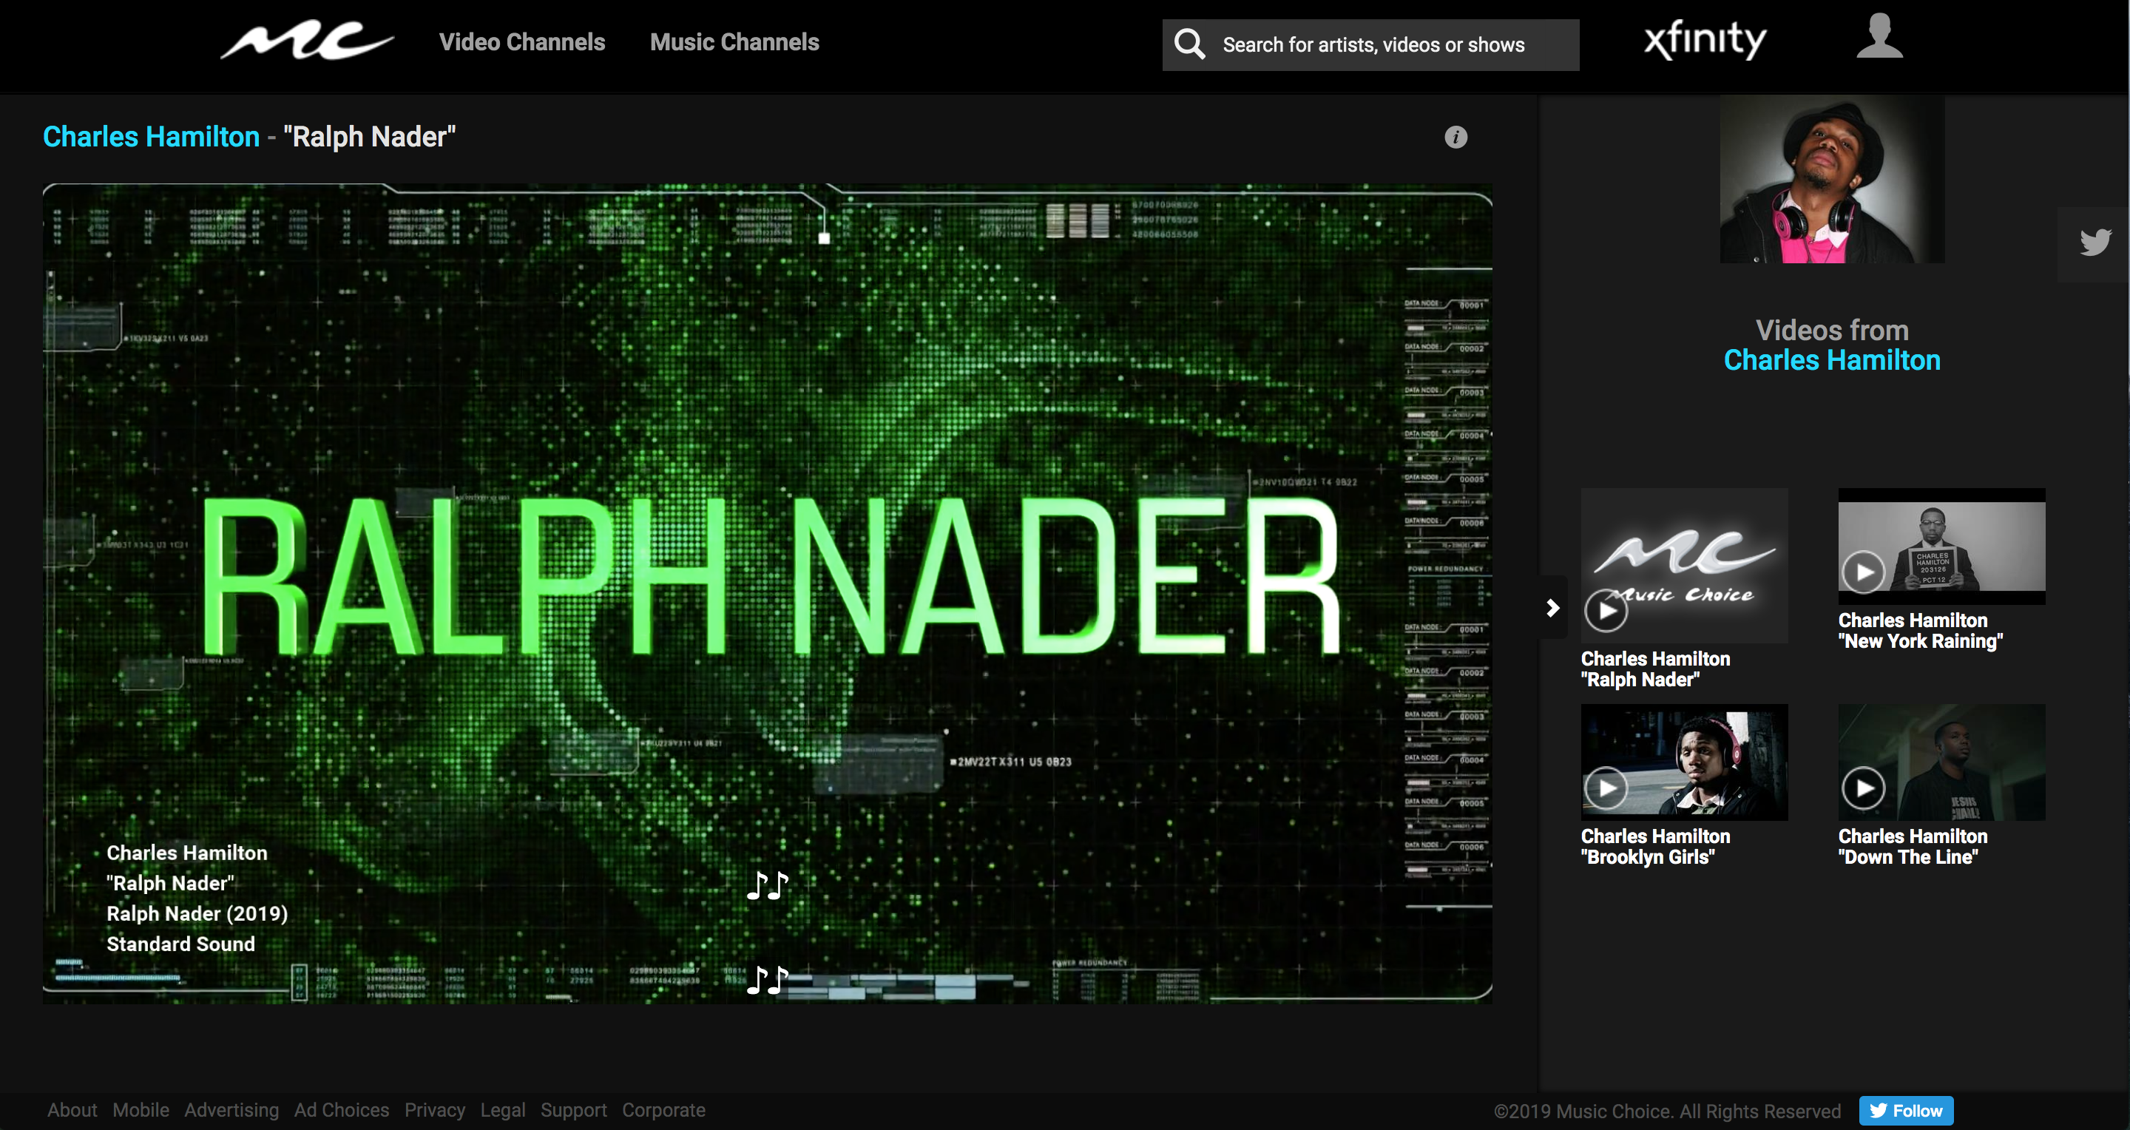The image size is (2130, 1130).
Task: Show video info via the i icon
Action: point(1455,138)
